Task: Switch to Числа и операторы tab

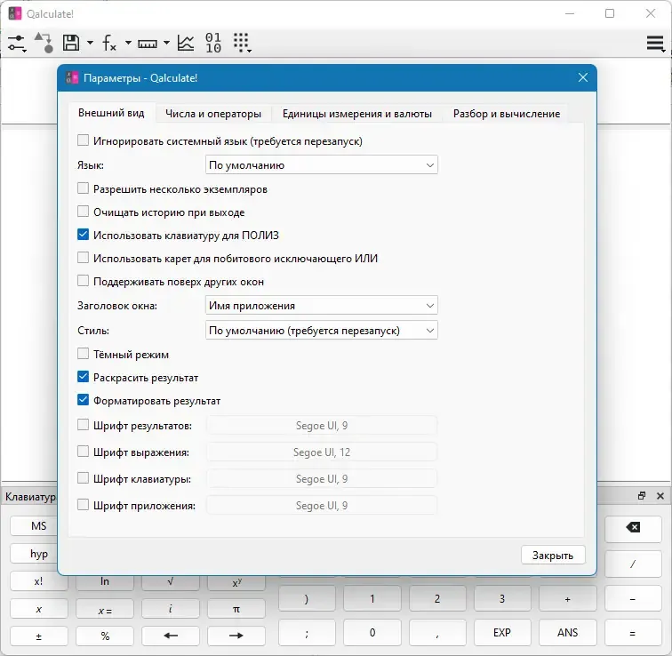Action: 213,114
